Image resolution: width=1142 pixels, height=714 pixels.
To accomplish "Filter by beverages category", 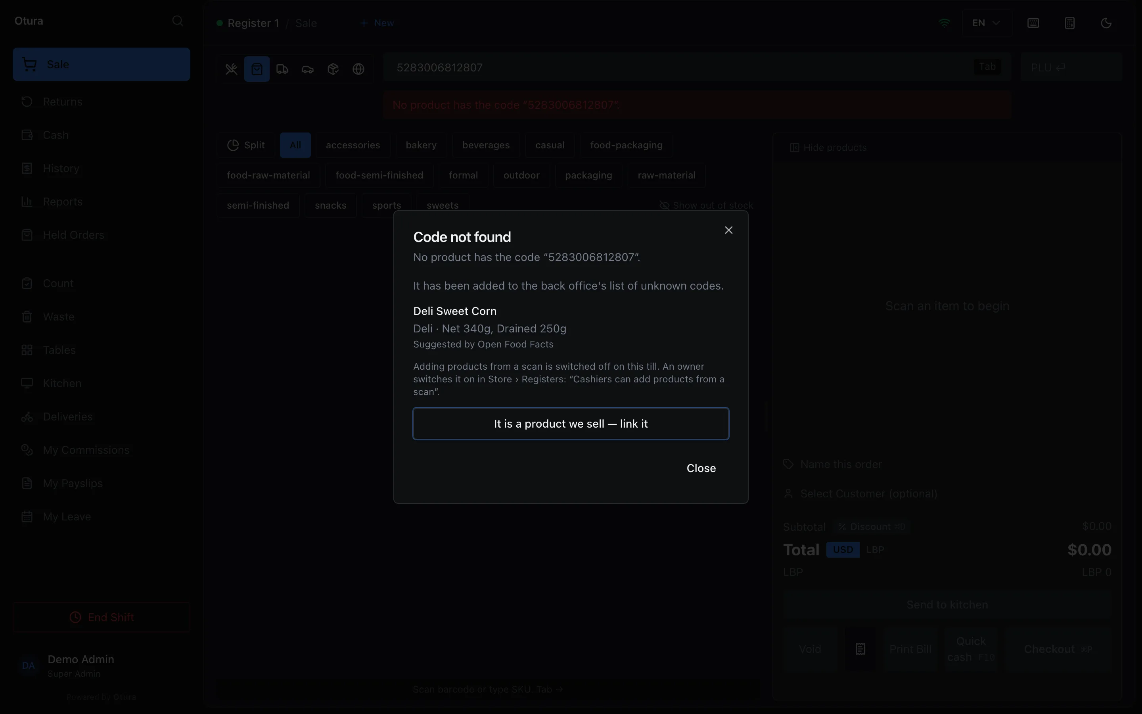I will pyautogui.click(x=486, y=145).
